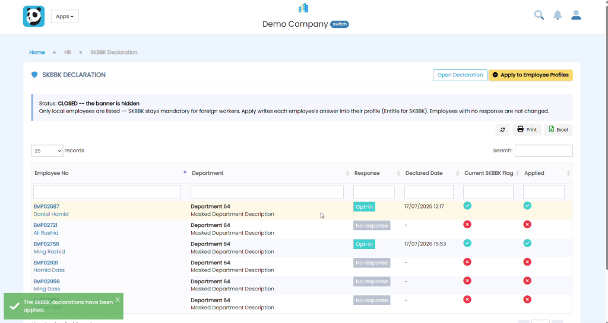
Task: Click No response badge for EMP02721
Action: click(x=372, y=226)
